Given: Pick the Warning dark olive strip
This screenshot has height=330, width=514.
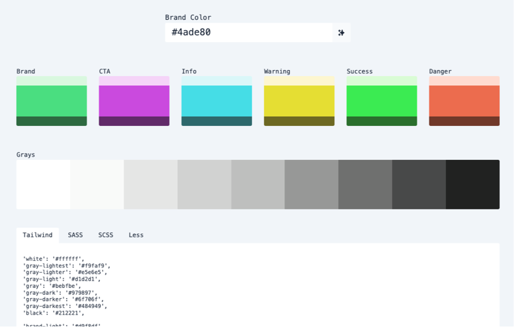Looking at the screenshot, I should 299,121.
